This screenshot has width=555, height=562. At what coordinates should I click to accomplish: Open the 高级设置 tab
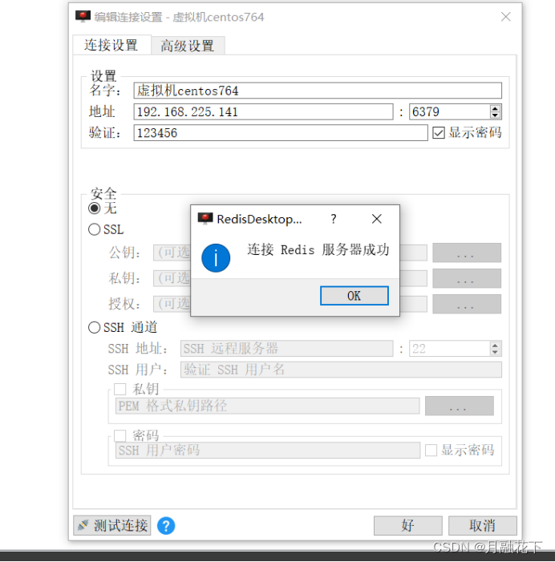188,46
